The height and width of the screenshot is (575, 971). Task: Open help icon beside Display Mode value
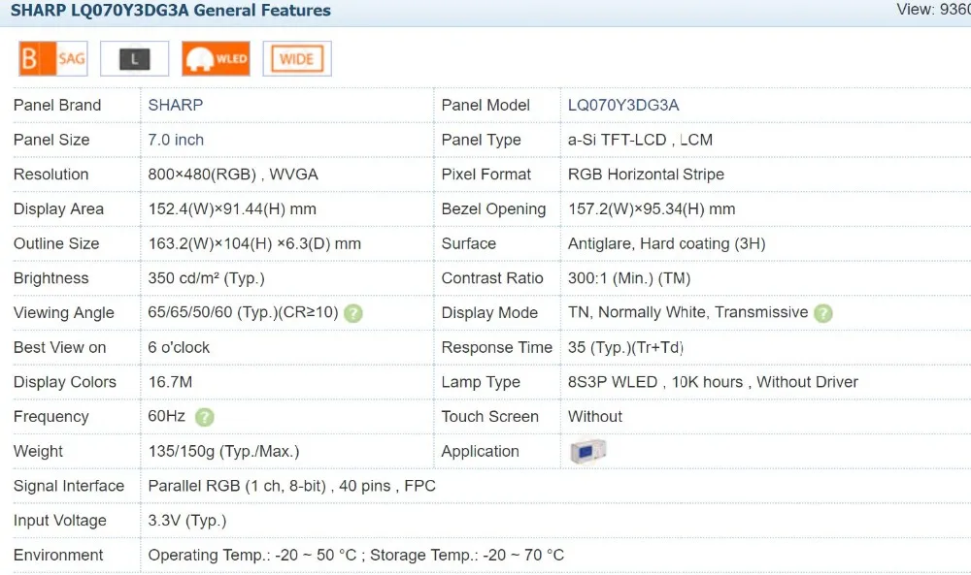[x=823, y=313]
